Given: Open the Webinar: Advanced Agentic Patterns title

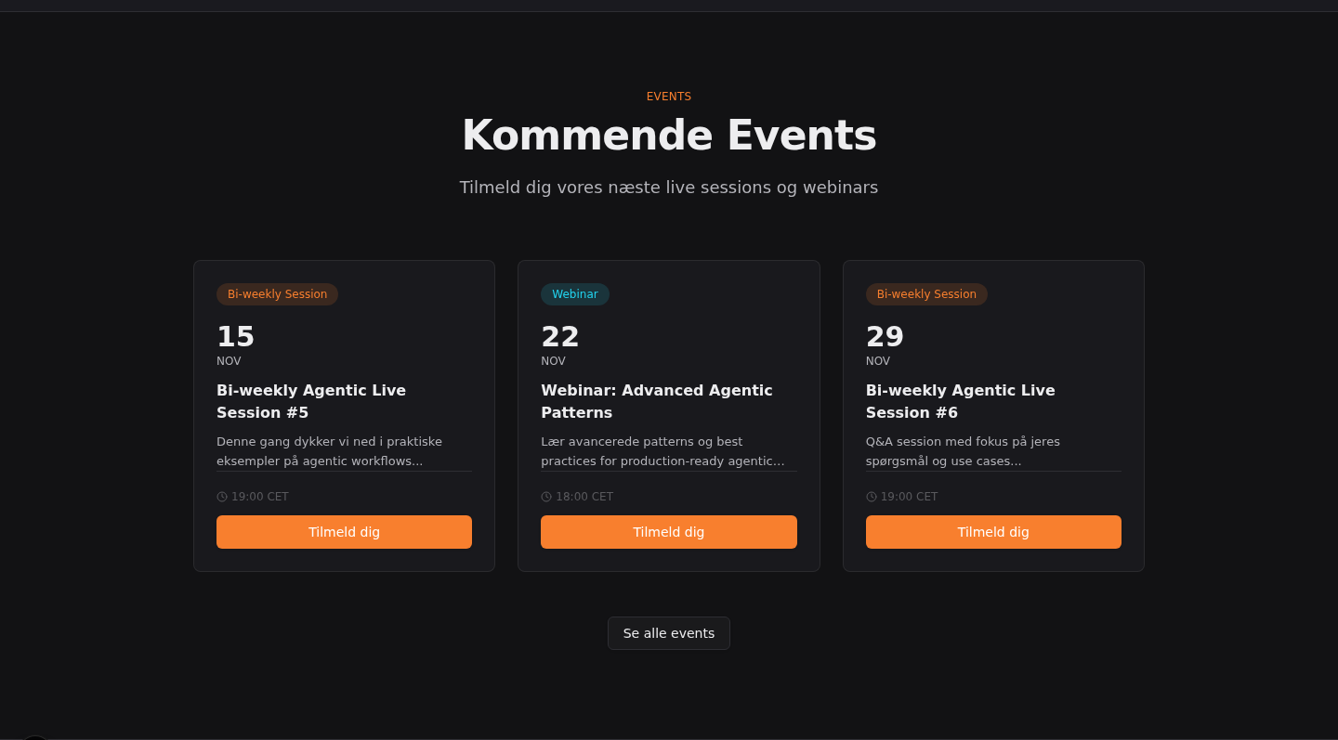Looking at the screenshot, I should 656,401.
